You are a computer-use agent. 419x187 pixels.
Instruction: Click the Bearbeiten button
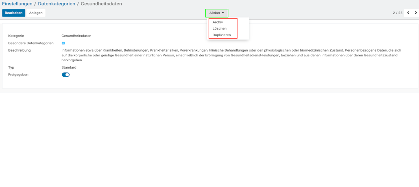13,13
